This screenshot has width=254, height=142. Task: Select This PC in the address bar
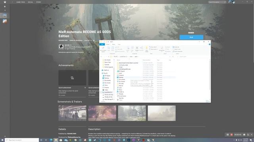point(115,56)
